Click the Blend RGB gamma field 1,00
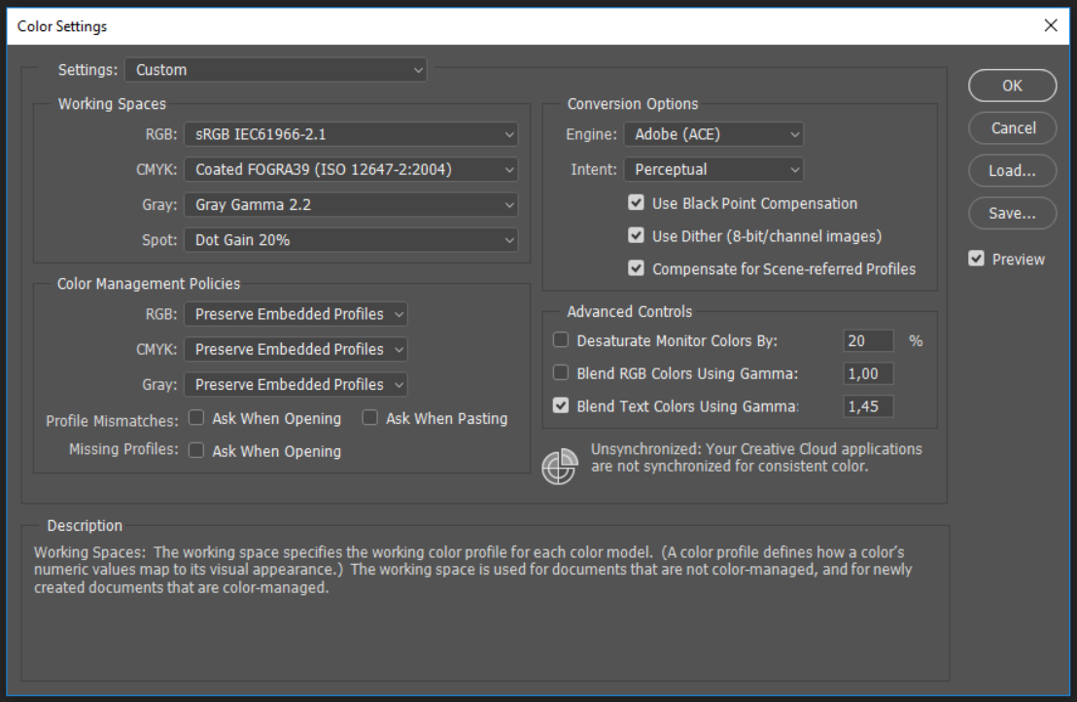This screenshot has height=702, width=1077. point(868,373)
